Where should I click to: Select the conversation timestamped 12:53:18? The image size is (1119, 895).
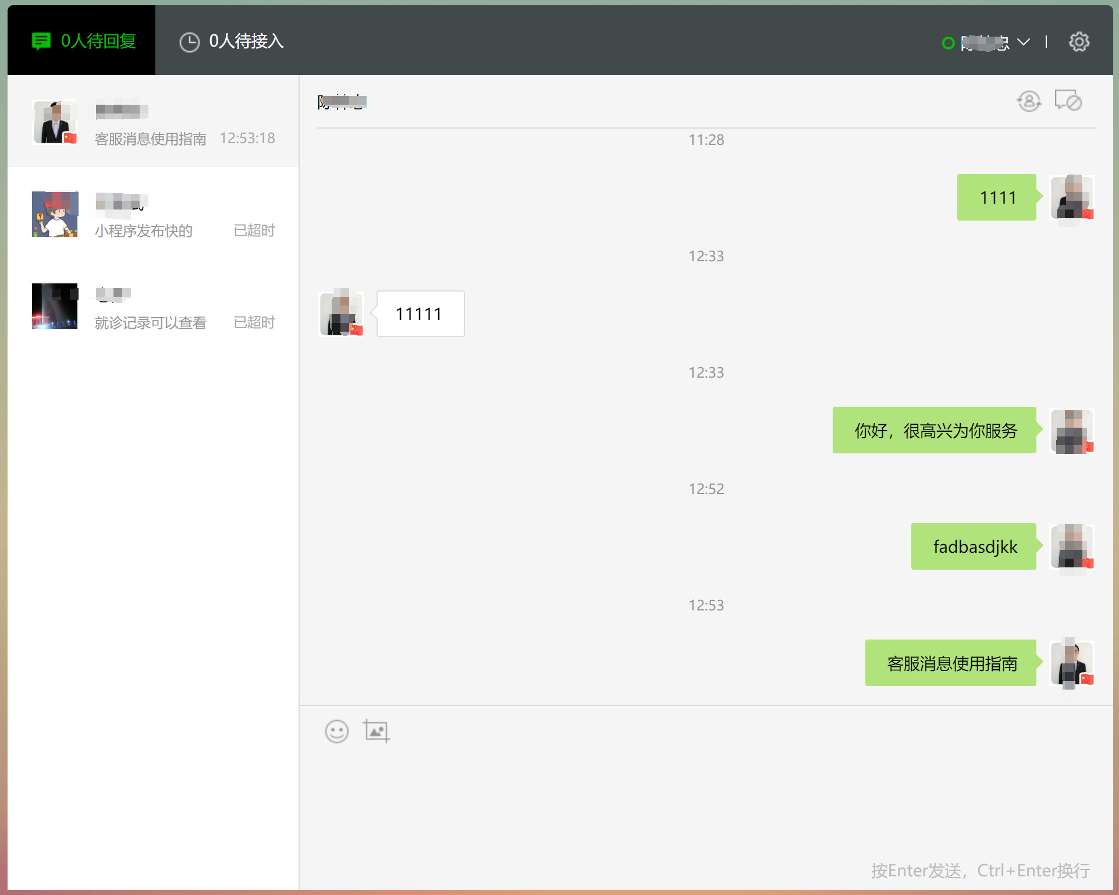coord(154,123)
